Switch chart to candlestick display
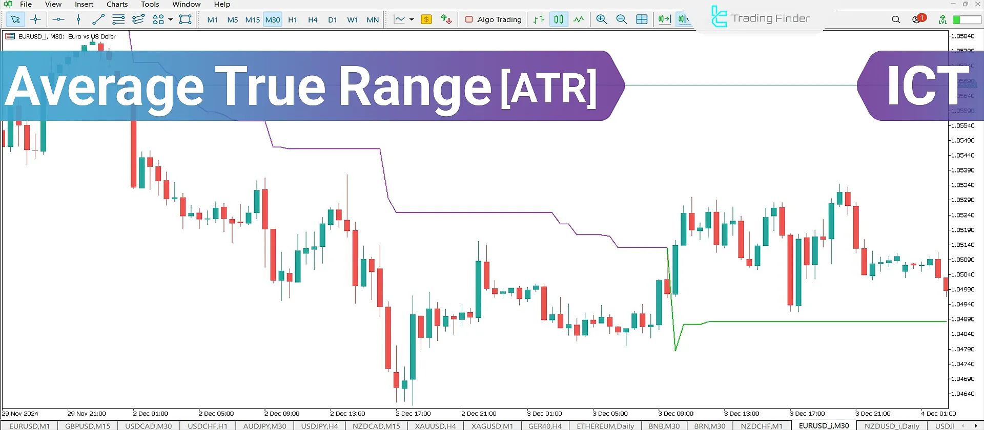 [x=559, y=19]
